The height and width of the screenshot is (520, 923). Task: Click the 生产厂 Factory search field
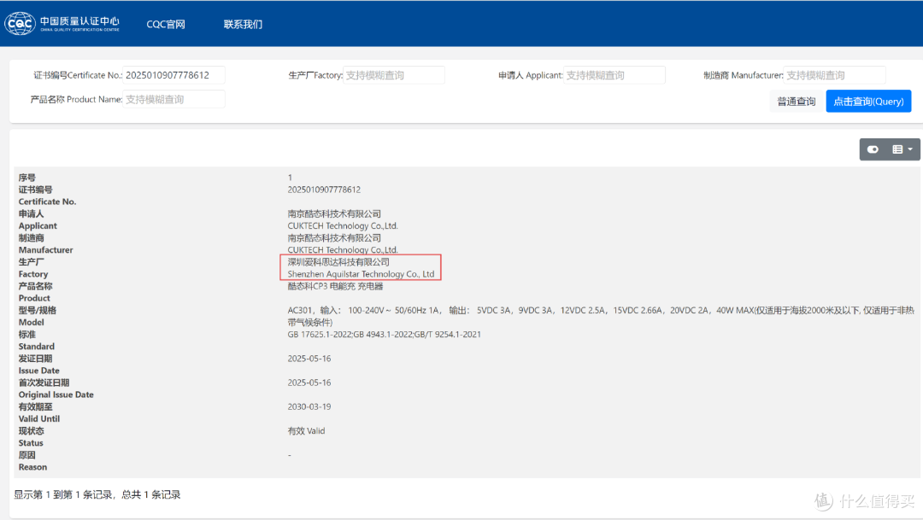pos(394,75)
